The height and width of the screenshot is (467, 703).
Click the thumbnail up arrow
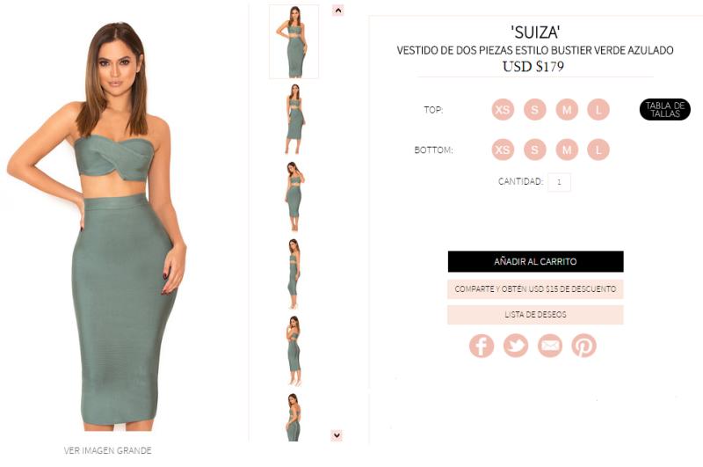pos(338,10)
